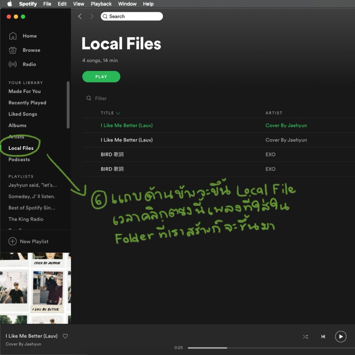Click the Filter input field

point(101,98)
